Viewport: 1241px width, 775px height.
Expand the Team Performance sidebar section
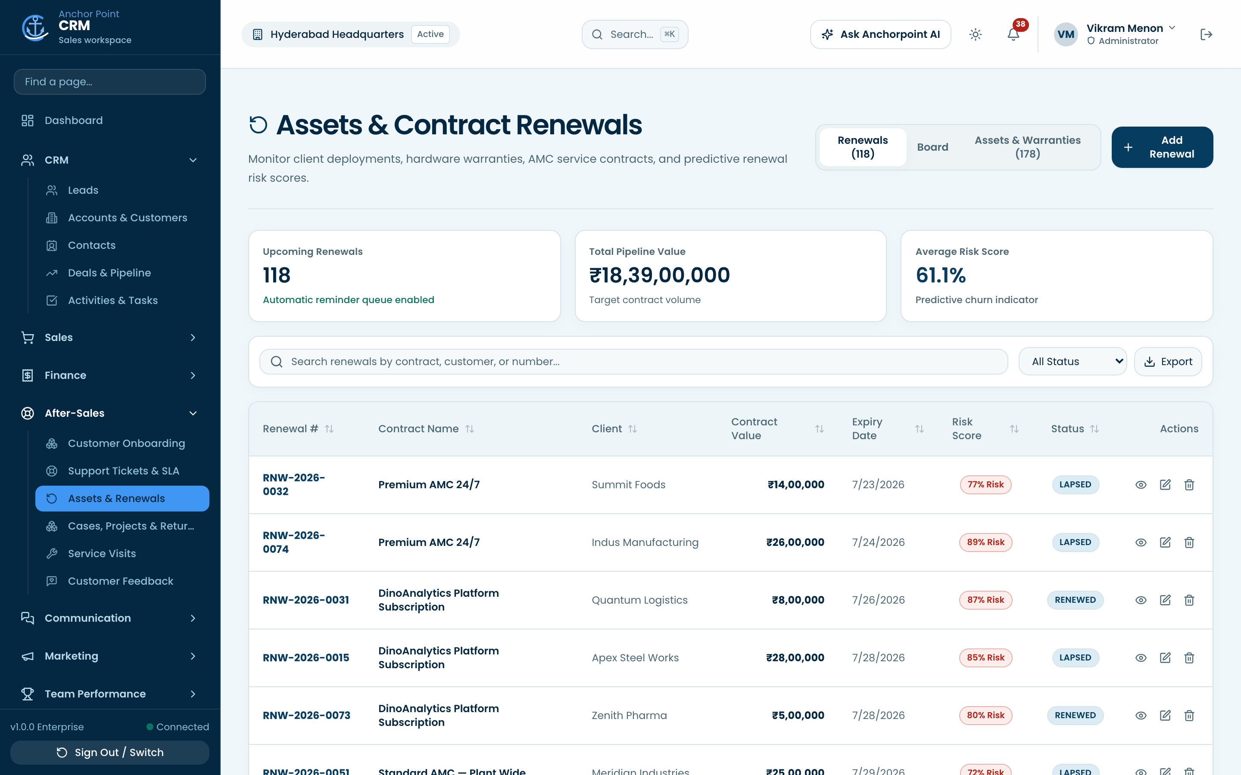110,694
